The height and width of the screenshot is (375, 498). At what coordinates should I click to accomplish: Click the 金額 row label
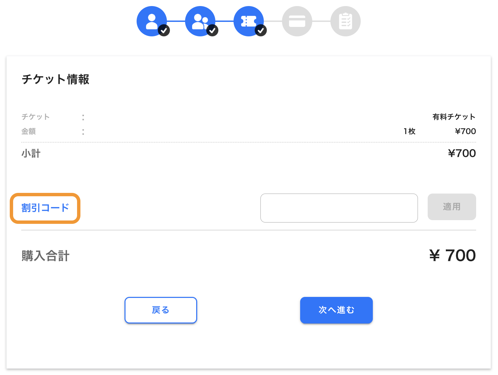(x=29, y=131)
